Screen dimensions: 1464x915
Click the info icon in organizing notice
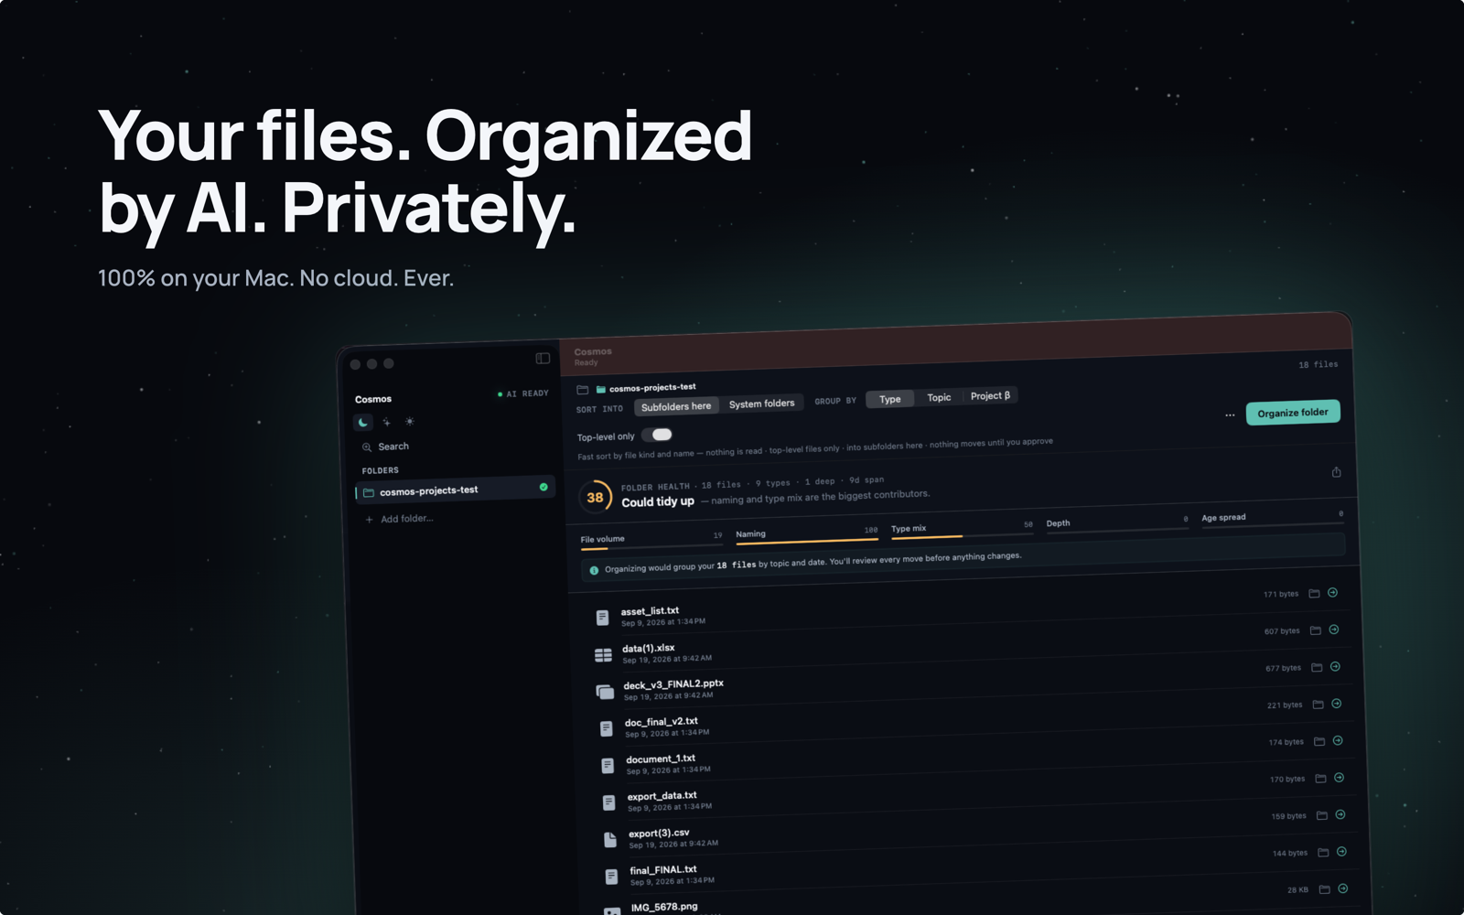tap(594, 570)
